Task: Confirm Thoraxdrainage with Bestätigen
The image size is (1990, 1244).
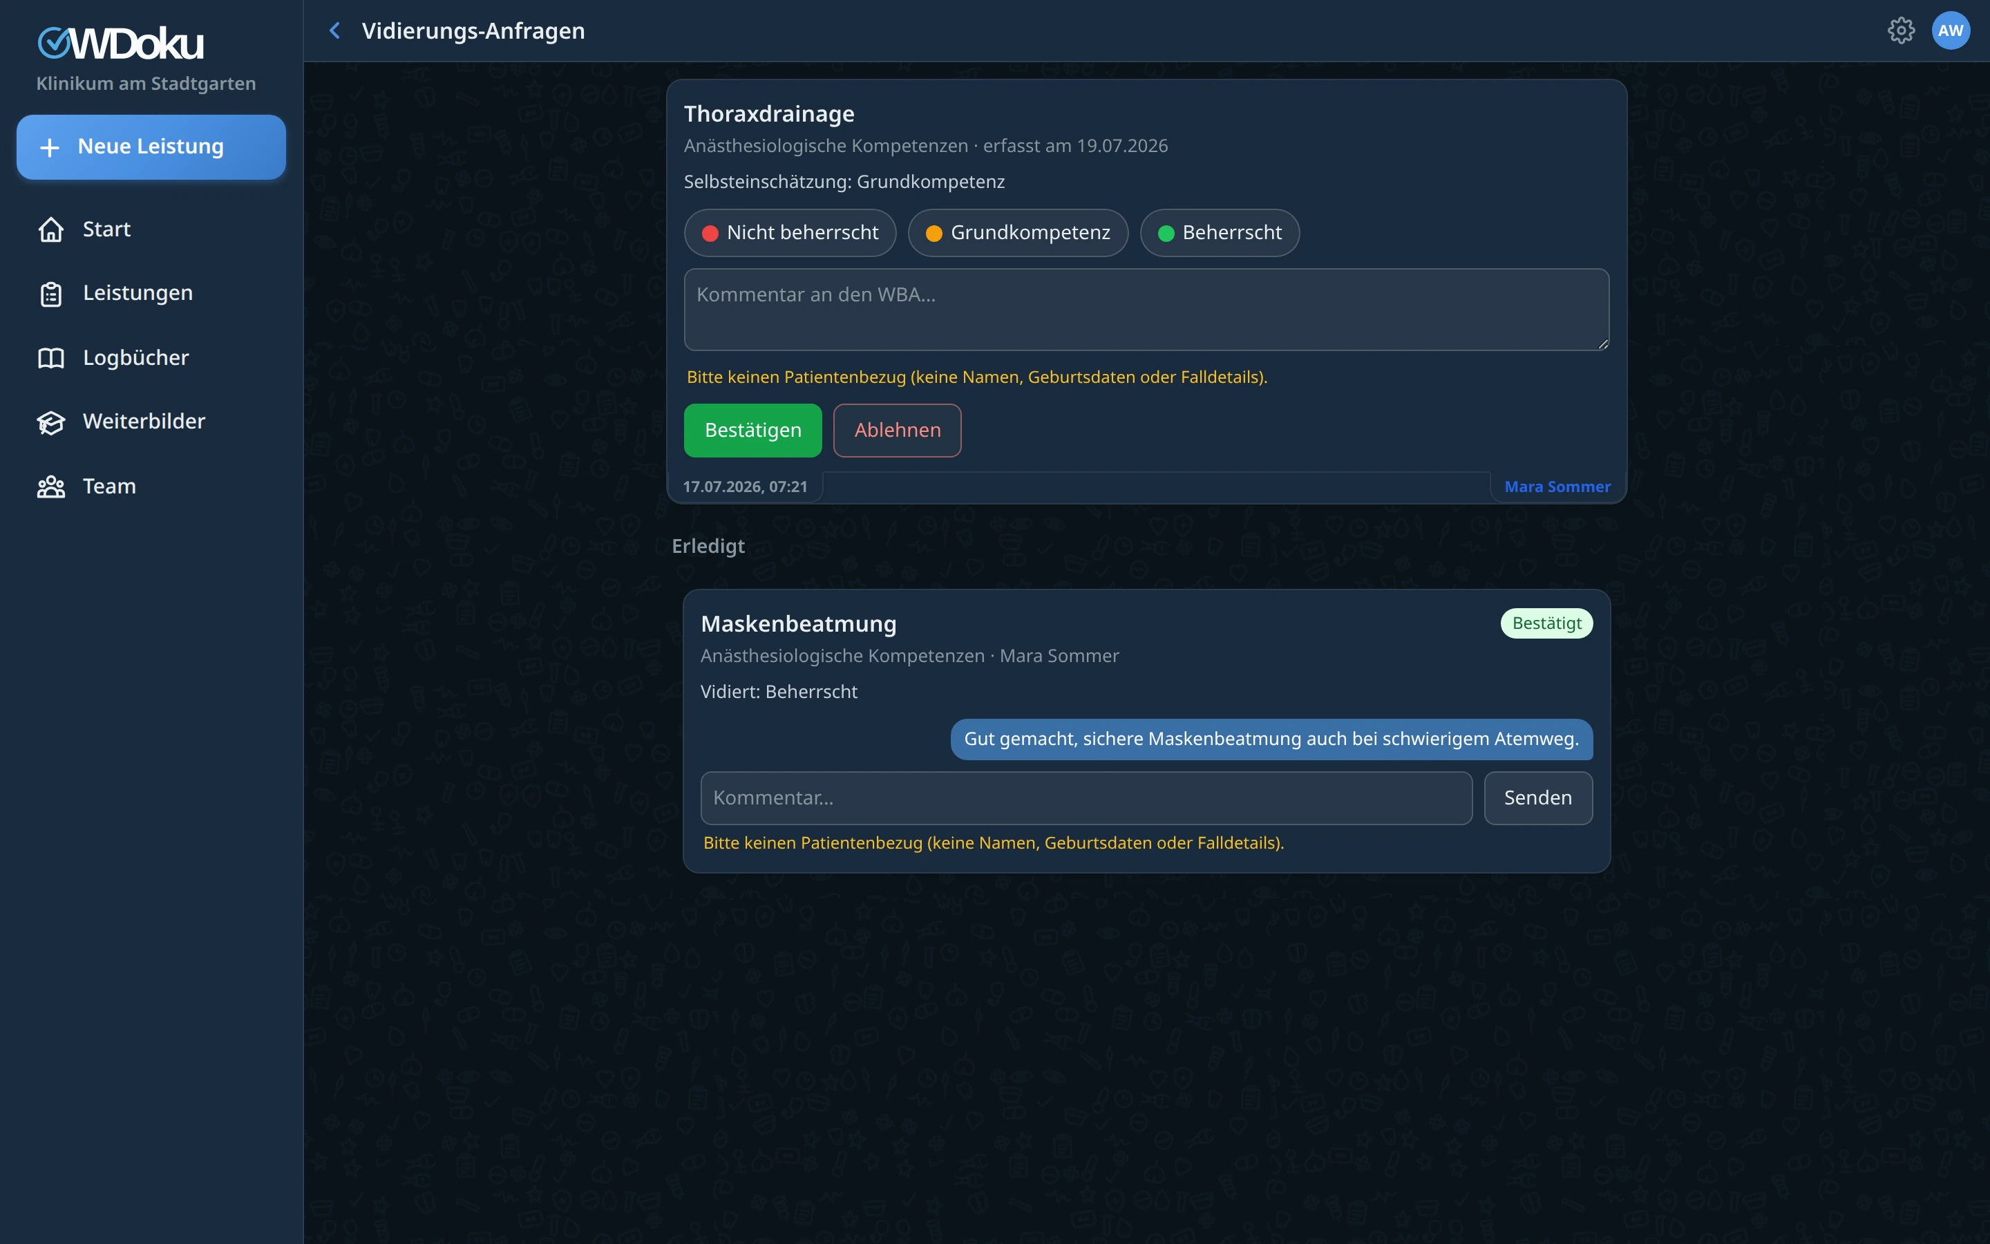Action: click(752, 431)
